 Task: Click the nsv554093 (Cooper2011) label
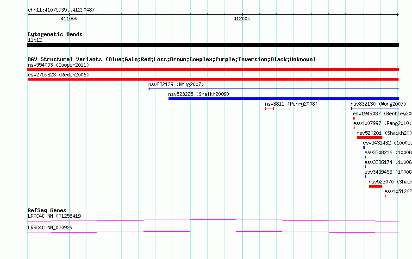click(58, 65)
